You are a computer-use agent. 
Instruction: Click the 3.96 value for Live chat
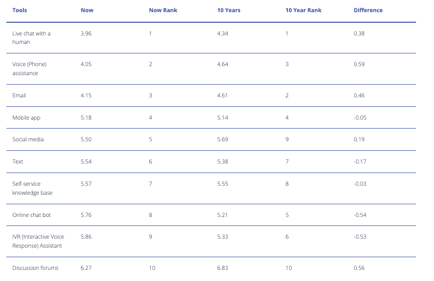click(86, 33)
